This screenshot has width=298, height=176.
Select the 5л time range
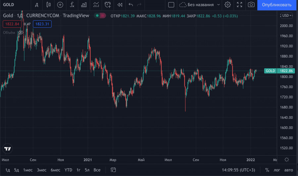click(87, 170)
